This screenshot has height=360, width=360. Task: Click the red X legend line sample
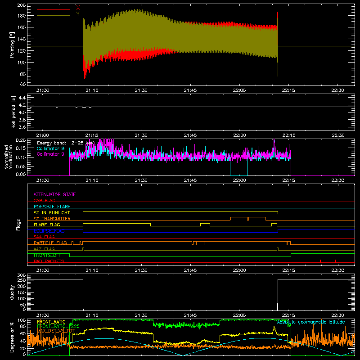coord(54,9)
